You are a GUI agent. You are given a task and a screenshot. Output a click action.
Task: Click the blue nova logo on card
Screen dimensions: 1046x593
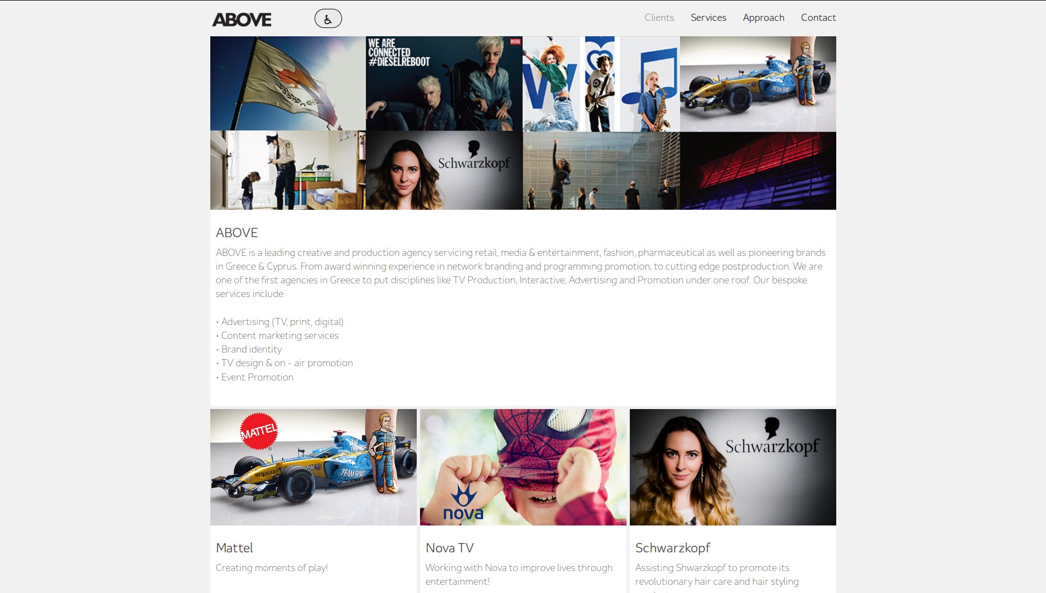[463, 502]
